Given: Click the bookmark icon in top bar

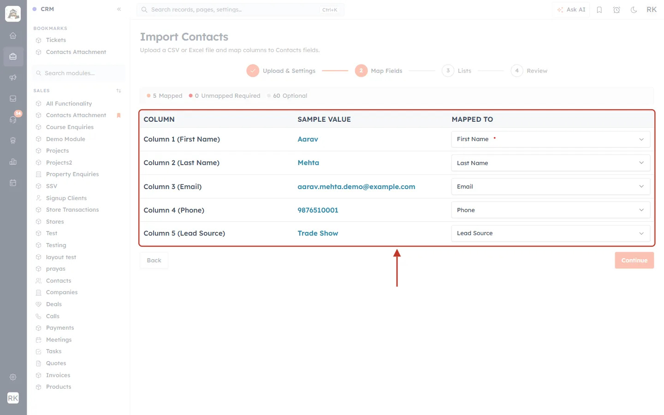Looking at the screenshot, I should click(x=599, y=10).
